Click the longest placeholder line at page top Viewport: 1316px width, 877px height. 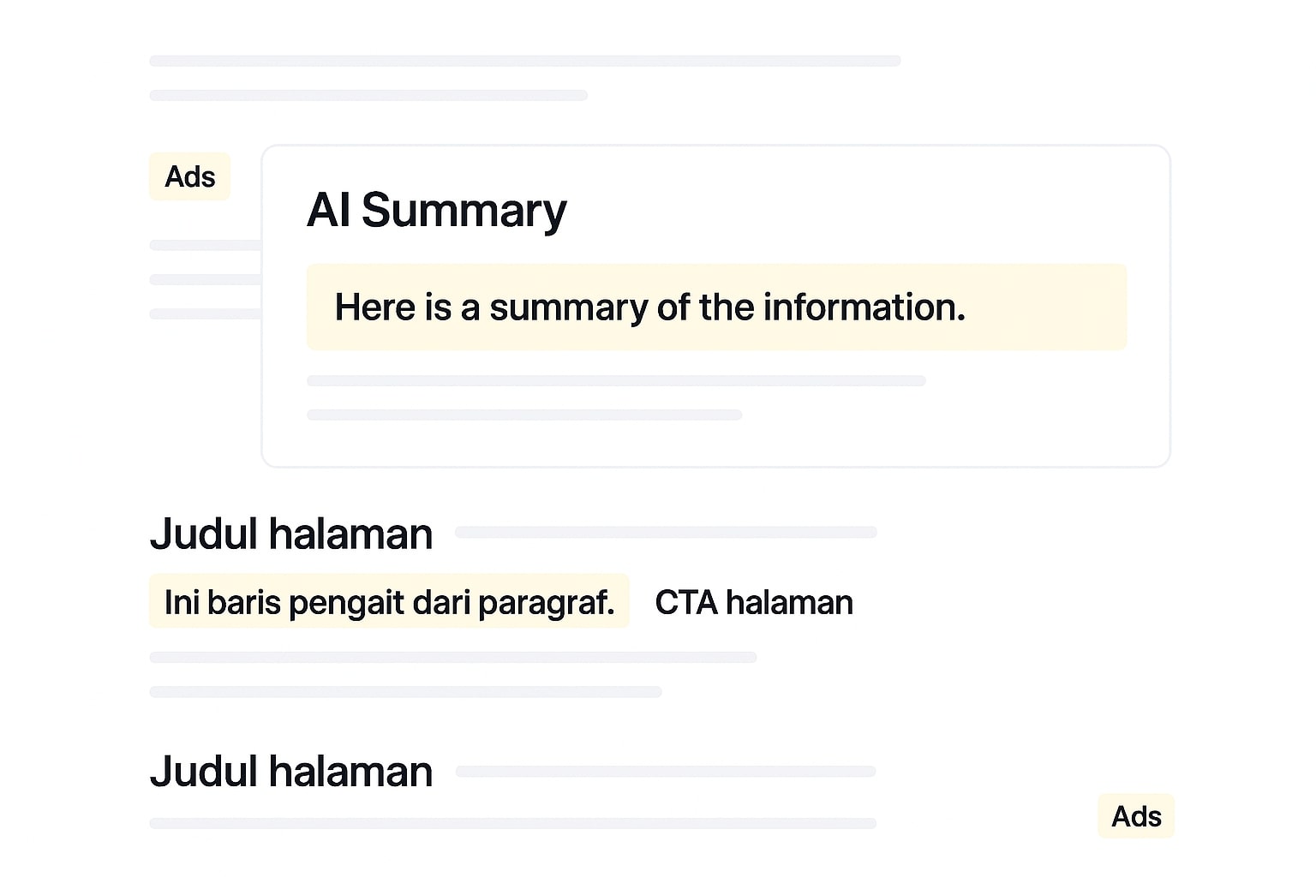524,61
